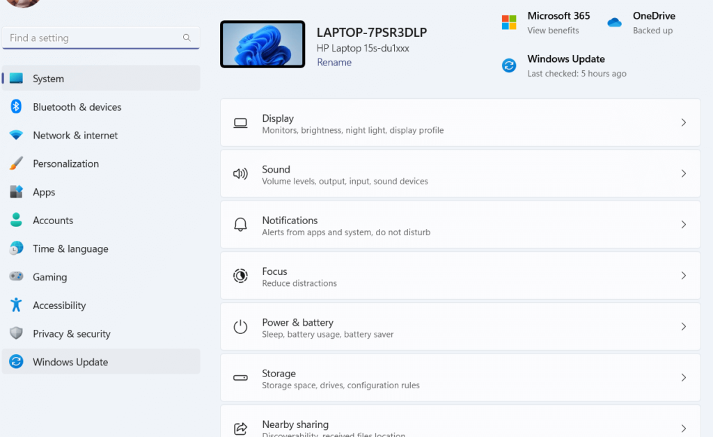Open the Focus settings title

click(274, 271)
